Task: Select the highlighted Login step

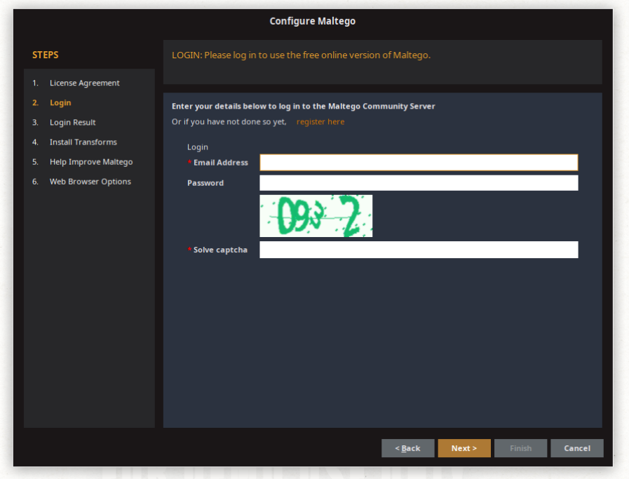Action: tap(60, 102)
